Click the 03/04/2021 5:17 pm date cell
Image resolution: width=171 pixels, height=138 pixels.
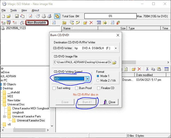[x=149, y=80]
